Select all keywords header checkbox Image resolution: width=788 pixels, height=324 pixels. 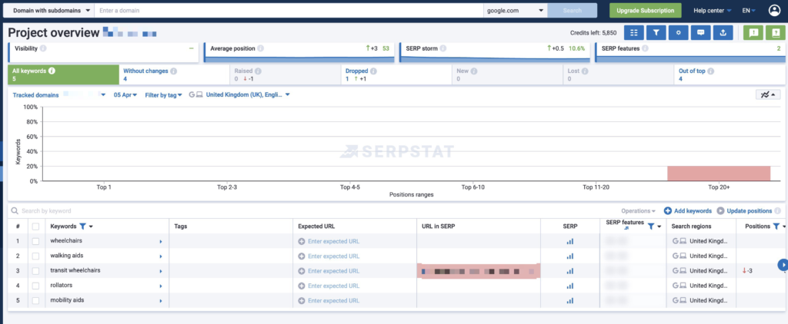pos(35,226)
